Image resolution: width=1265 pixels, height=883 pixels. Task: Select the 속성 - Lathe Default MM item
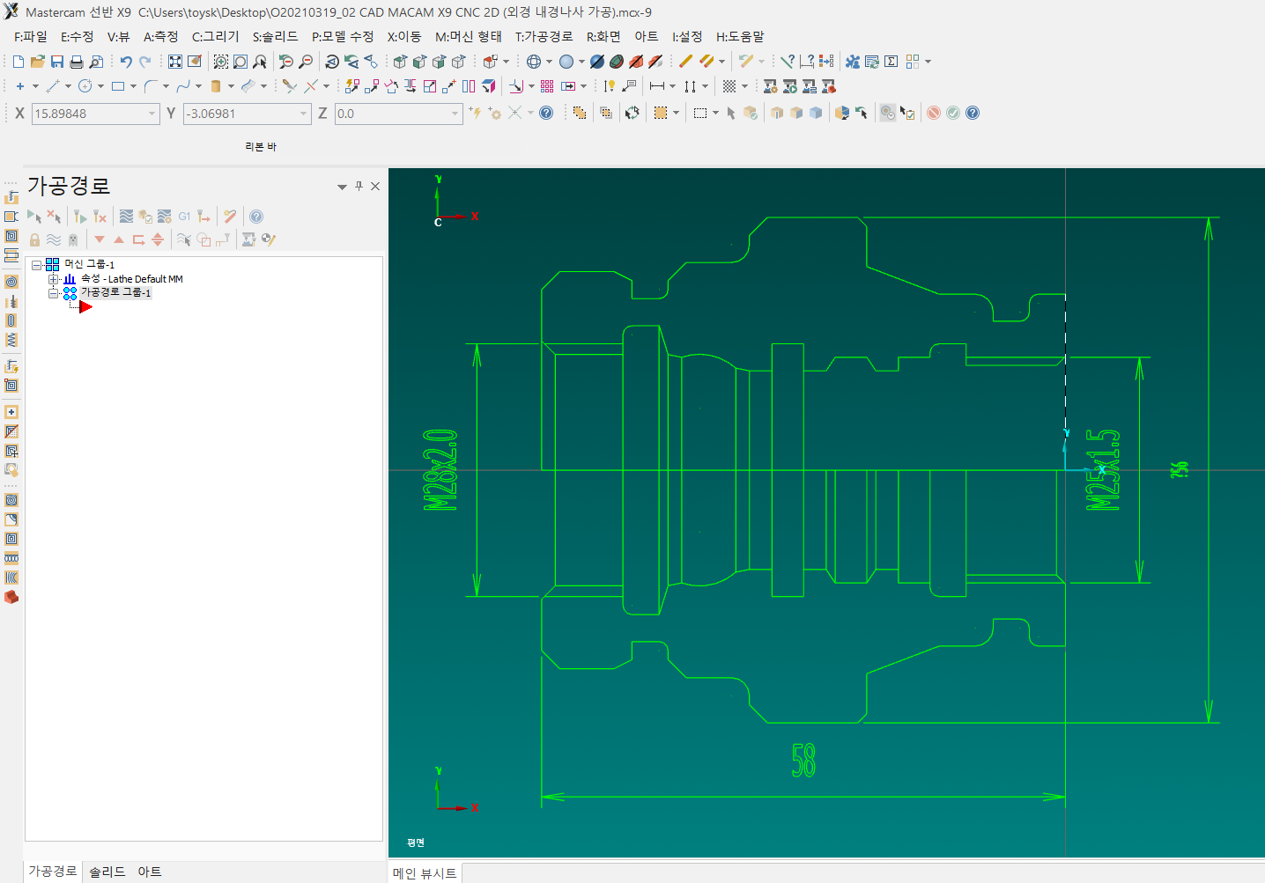click(x=132, y=279)
